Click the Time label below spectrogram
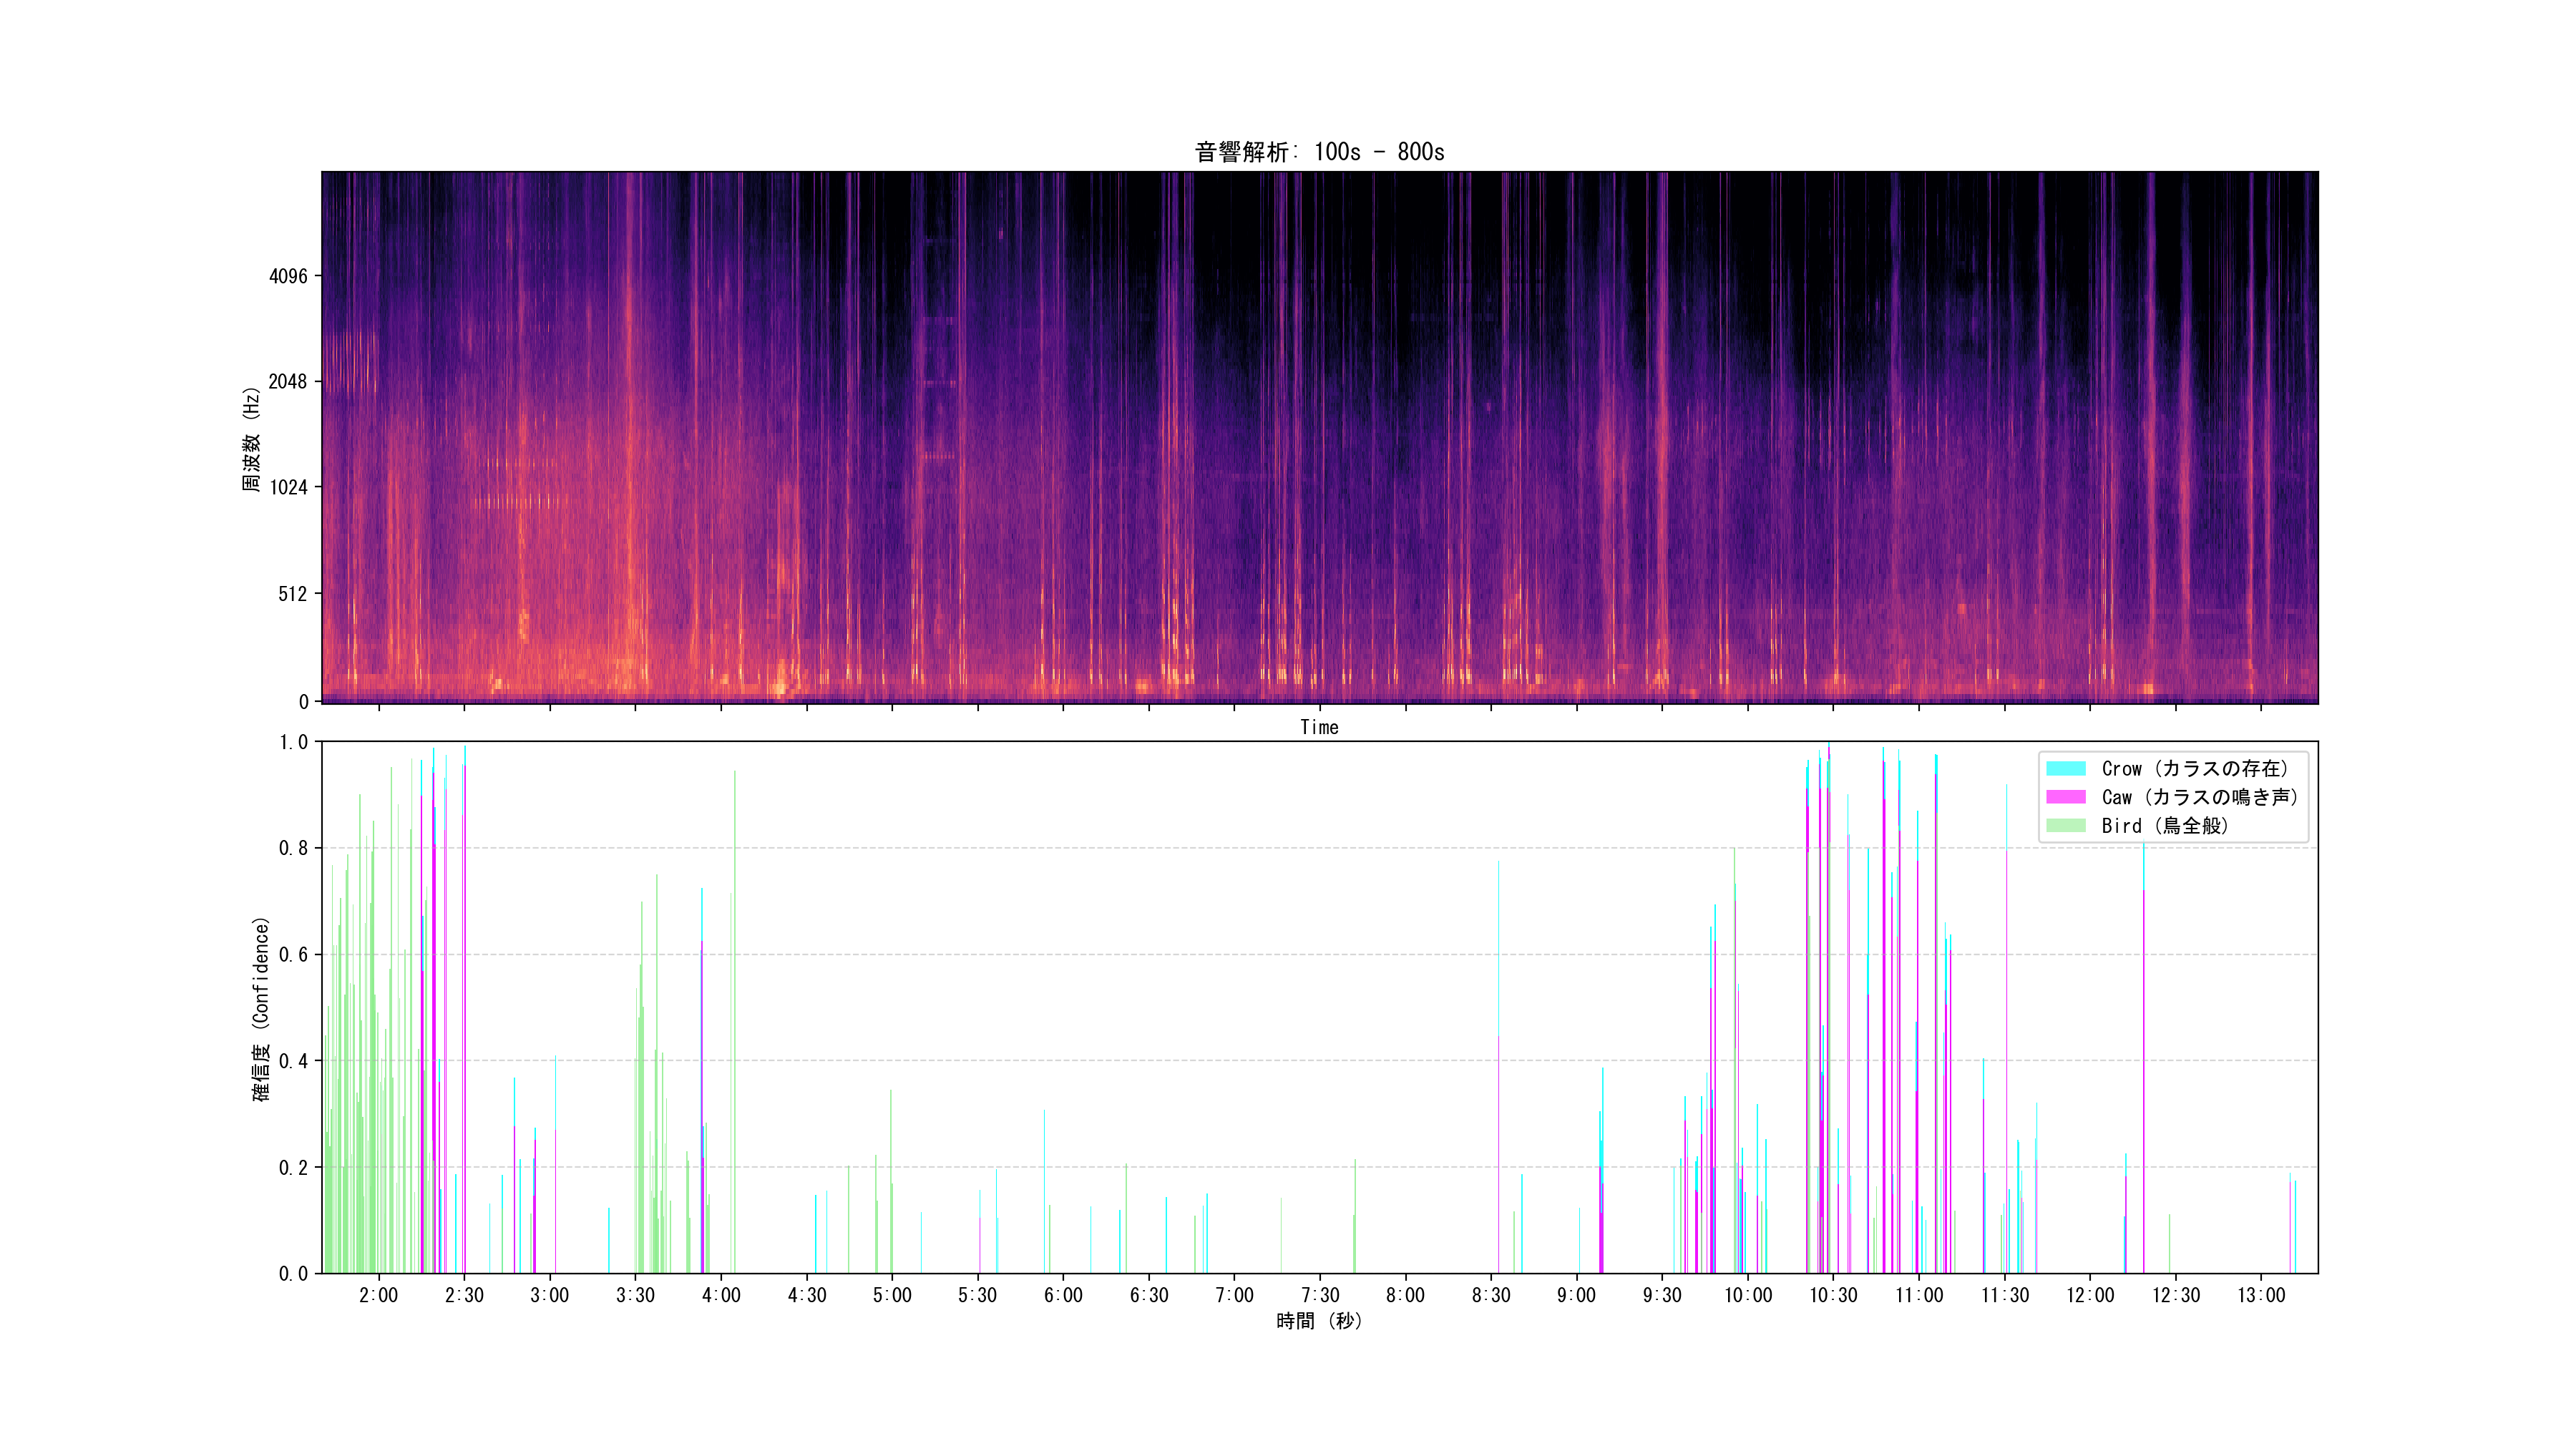Image resolution: width=2576 pixels, height=1431 pixels. tap(1319, 727)
